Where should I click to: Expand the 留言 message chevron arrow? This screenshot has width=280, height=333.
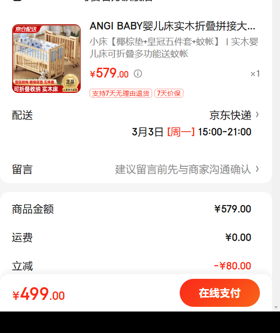click(x=257, y=169)
